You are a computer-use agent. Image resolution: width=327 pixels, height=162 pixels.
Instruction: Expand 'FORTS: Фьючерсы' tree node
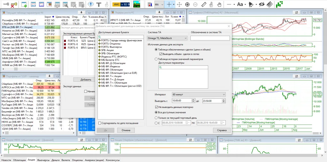pos(100,47)
